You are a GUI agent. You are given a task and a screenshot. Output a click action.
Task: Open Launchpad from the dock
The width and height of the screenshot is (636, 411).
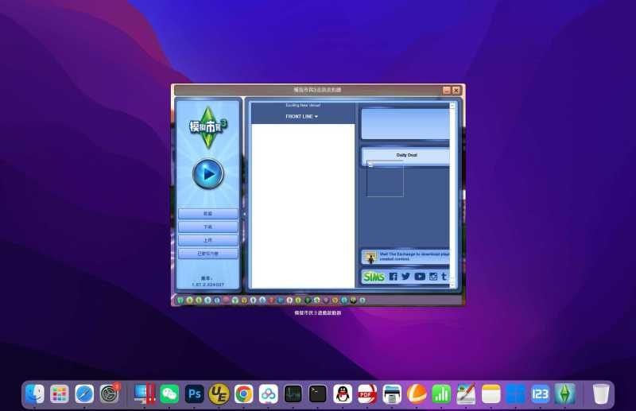(x=59, y=394)
